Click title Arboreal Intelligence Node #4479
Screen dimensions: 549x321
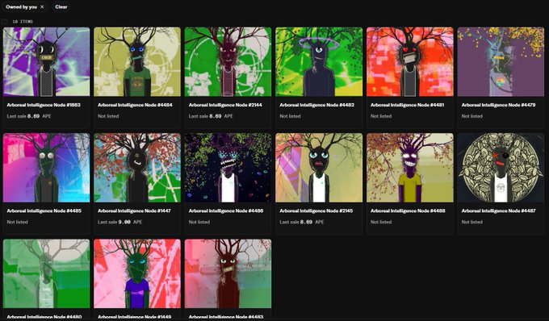pos(499,105)
